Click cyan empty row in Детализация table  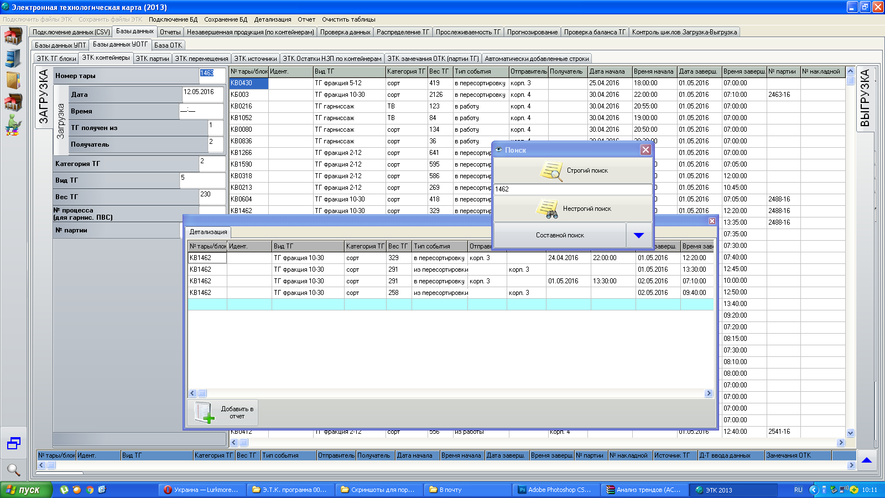[x=450, y=304]
